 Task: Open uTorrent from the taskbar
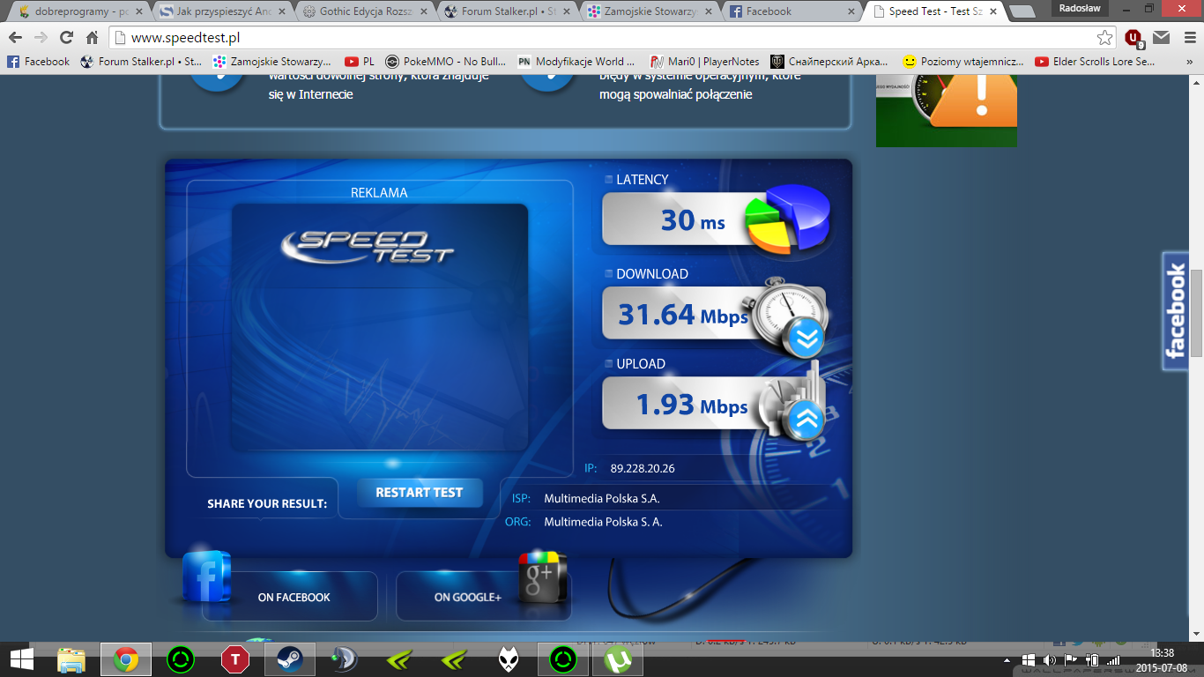[619, 659]
